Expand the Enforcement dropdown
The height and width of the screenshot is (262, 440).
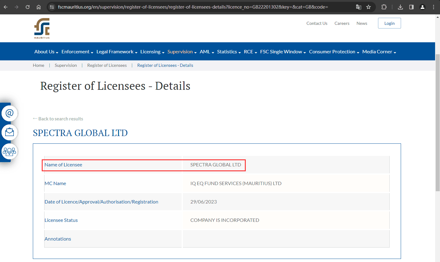[x=77, y=52]
